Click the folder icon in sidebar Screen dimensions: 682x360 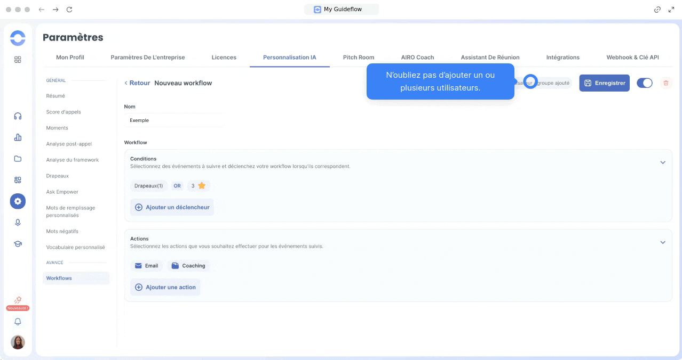point(18,159)
